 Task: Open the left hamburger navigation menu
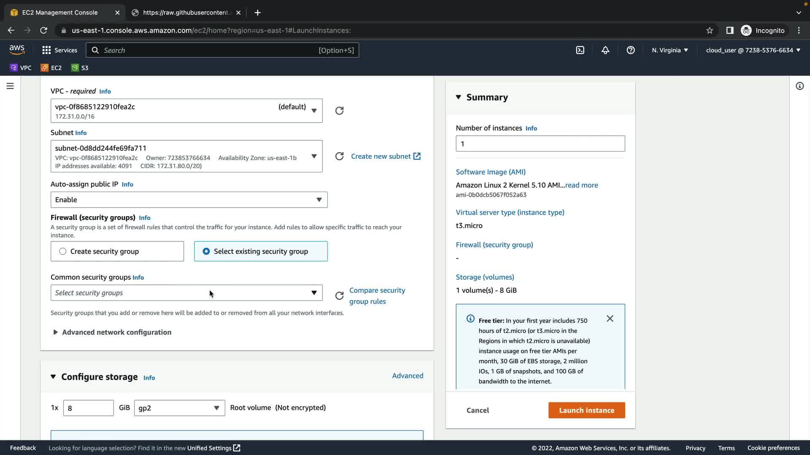(x=10, y=86)
